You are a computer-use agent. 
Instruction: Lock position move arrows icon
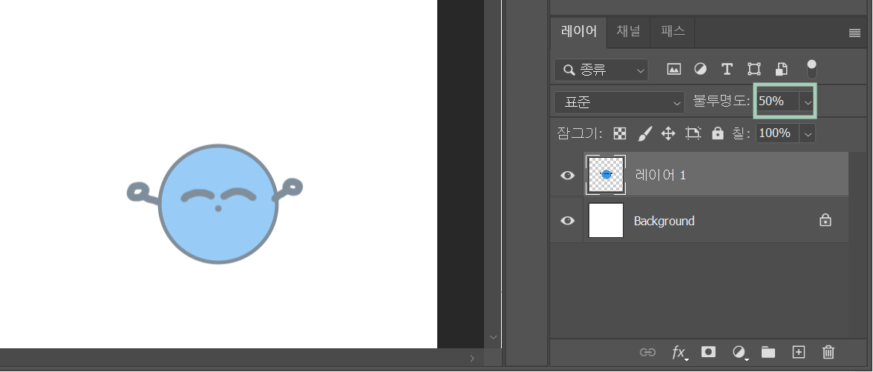(668, 133)
